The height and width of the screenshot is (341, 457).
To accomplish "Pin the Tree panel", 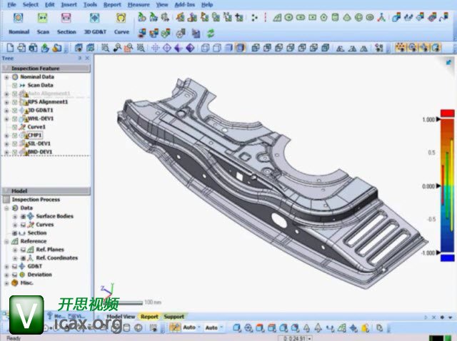I will click(80, 58).
